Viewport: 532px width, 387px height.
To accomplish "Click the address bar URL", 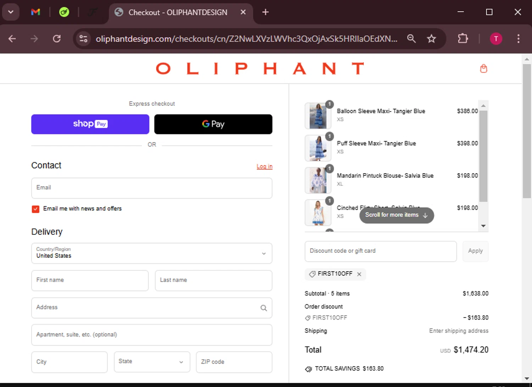I will 246,39.
